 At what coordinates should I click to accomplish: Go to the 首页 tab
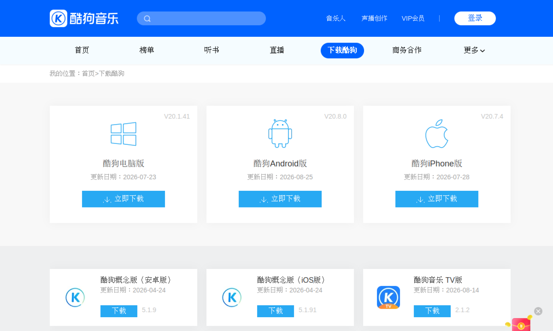click(x=82, y=50)
